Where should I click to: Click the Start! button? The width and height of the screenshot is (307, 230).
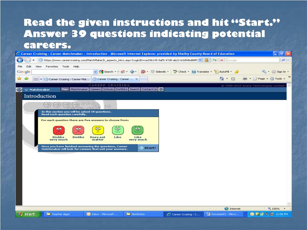[x=148, y=148]
